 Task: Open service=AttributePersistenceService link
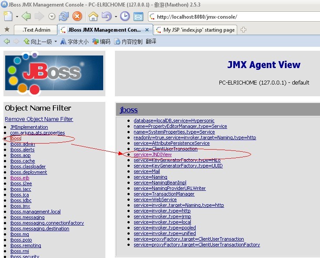tap(171, 143)
